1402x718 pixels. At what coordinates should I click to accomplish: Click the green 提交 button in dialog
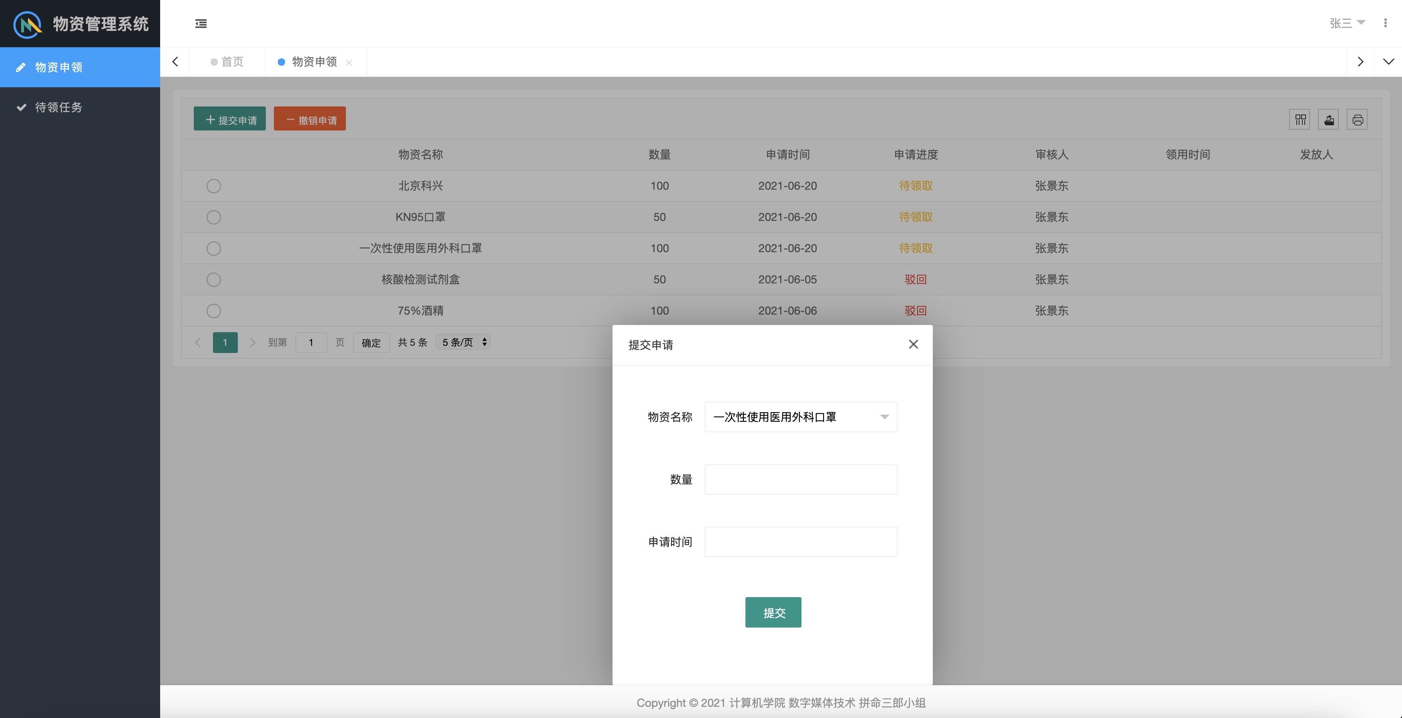tap(773, 612)
